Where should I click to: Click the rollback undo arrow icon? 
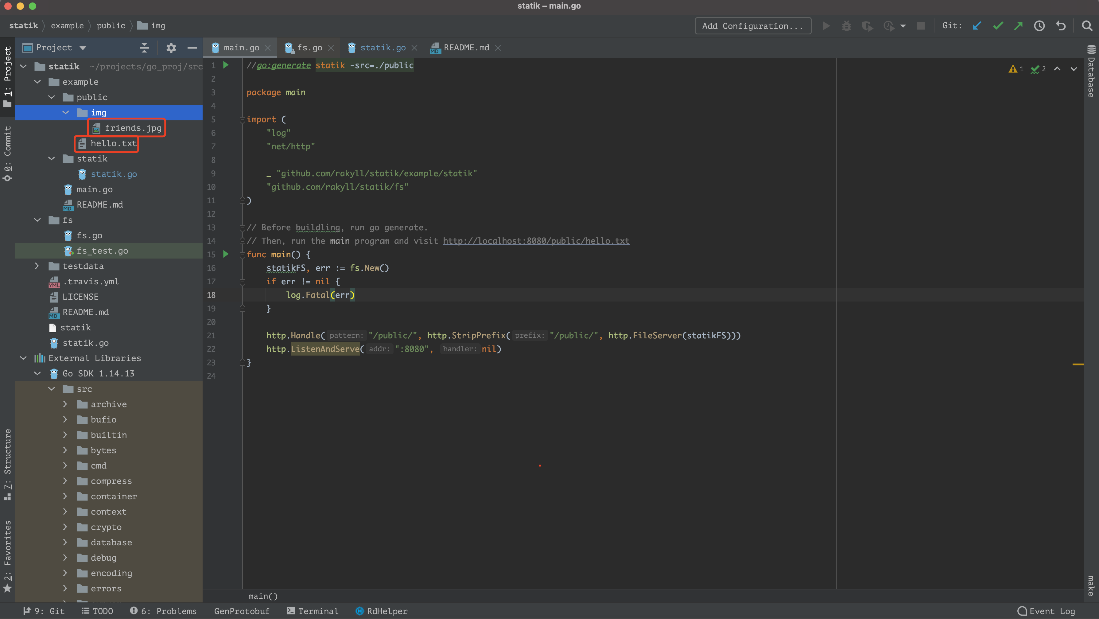[1061, 26]
